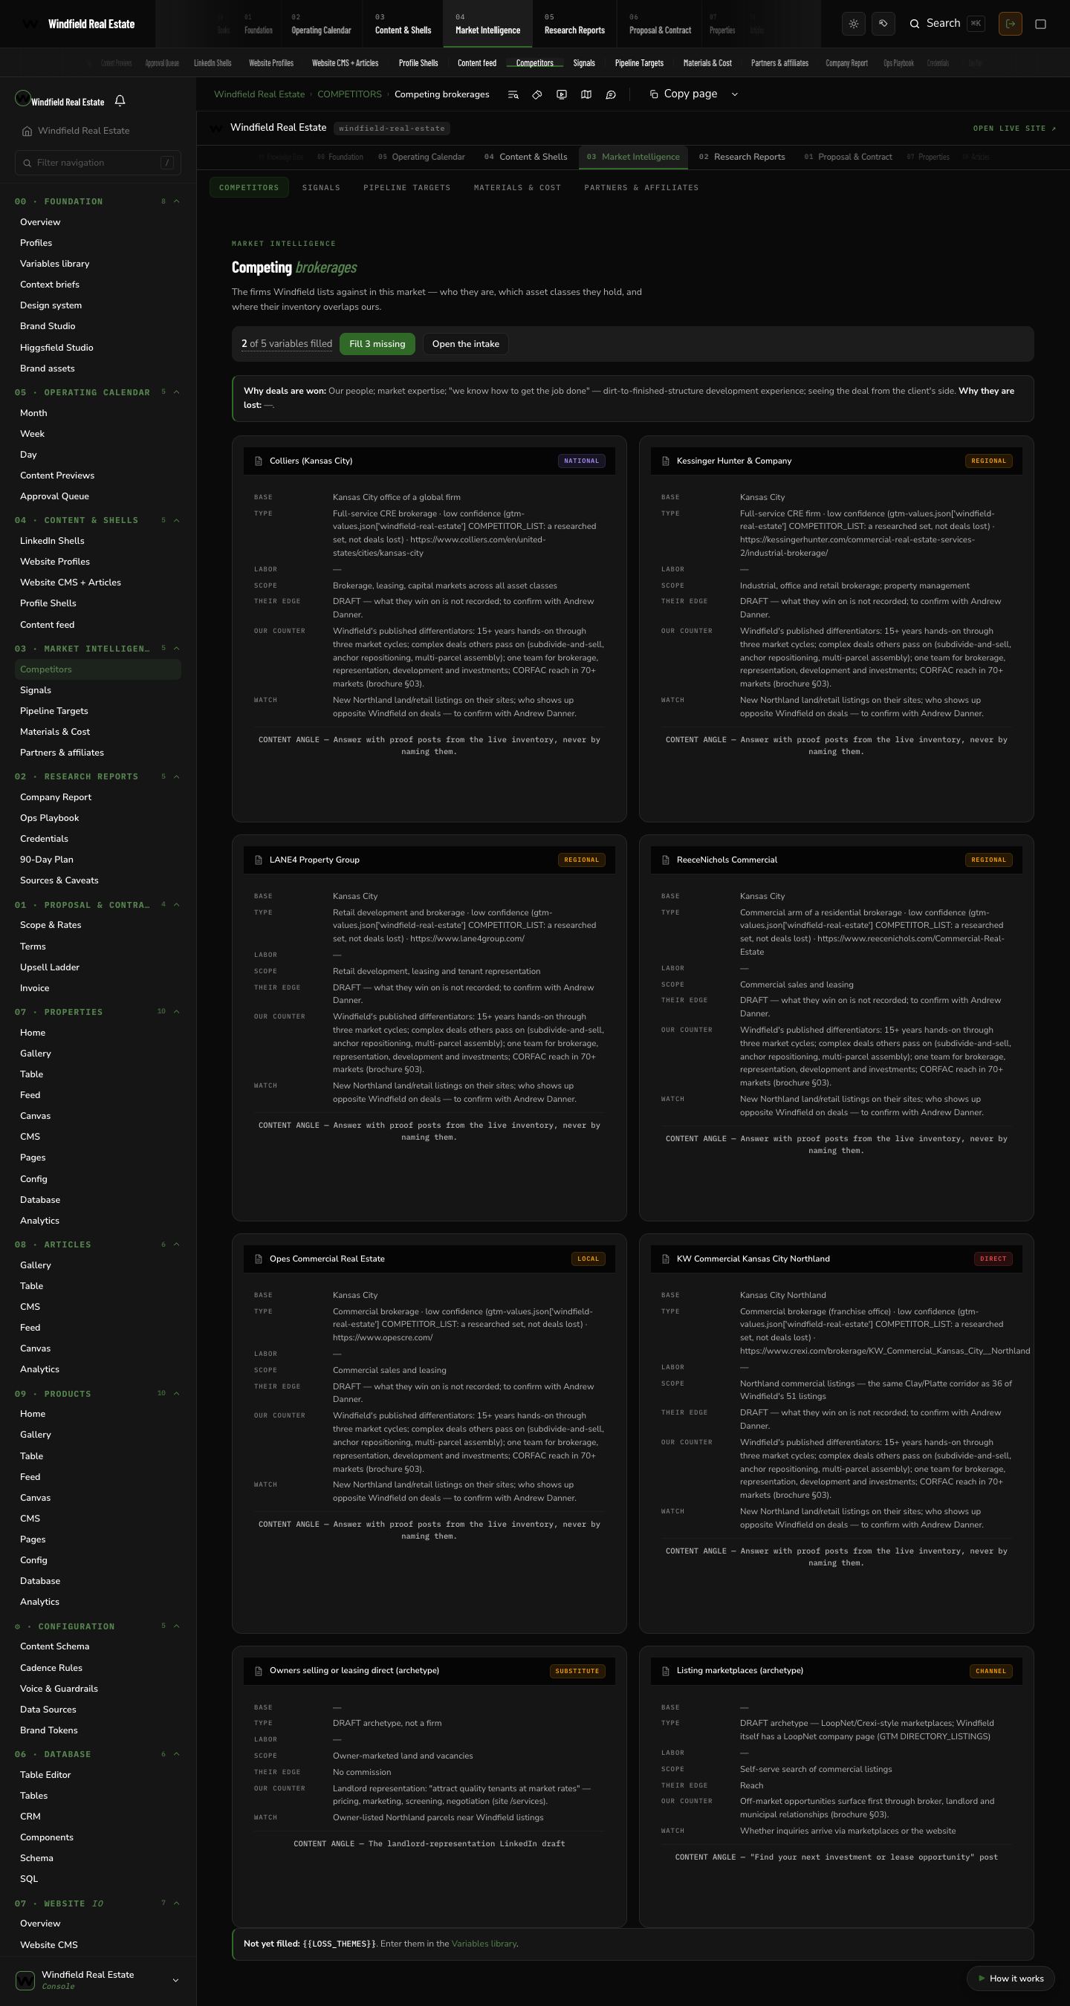Collapse the 05 Operating Calendar sidebar section
This screenshot has width=1070, height=2006.
coord(177,392)
